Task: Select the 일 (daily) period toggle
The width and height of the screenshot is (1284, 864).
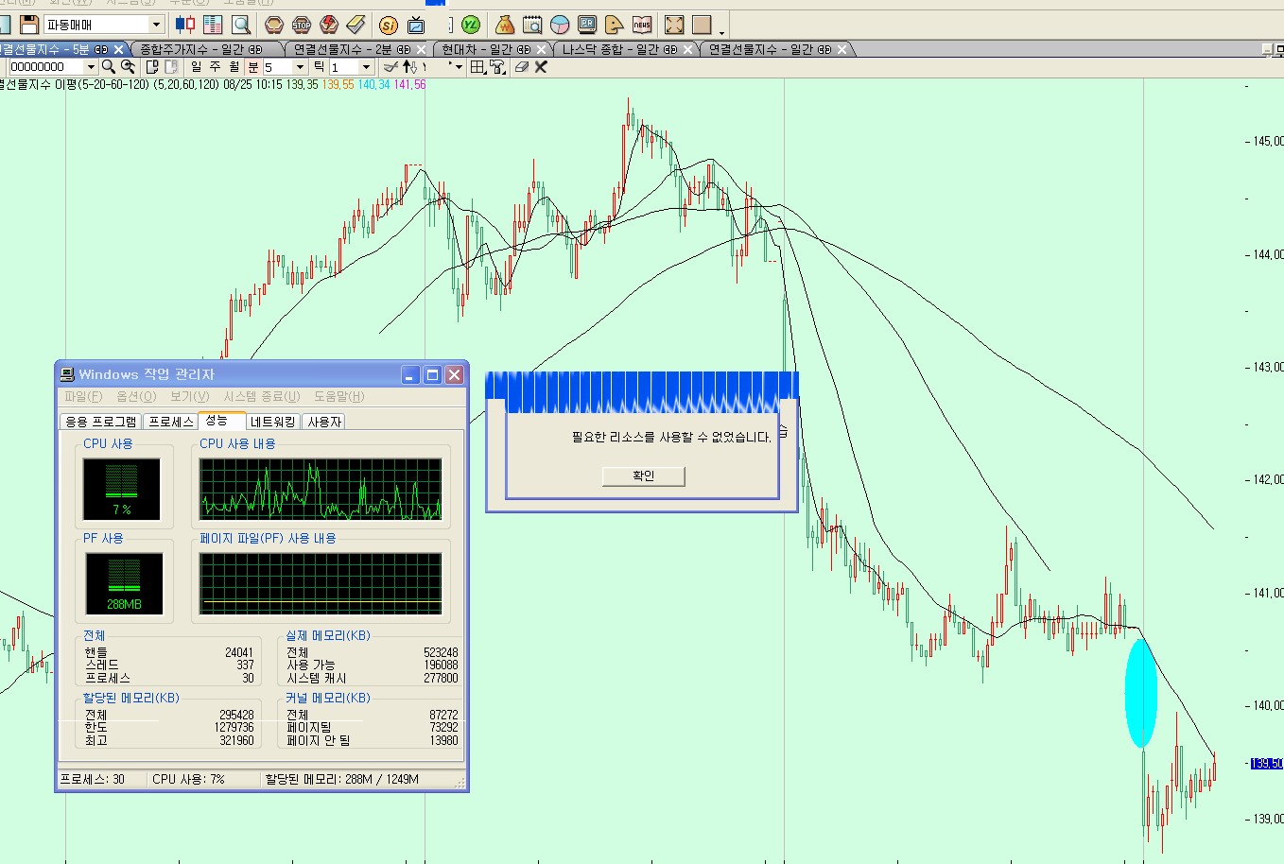Action: click(x=196, y=67)
